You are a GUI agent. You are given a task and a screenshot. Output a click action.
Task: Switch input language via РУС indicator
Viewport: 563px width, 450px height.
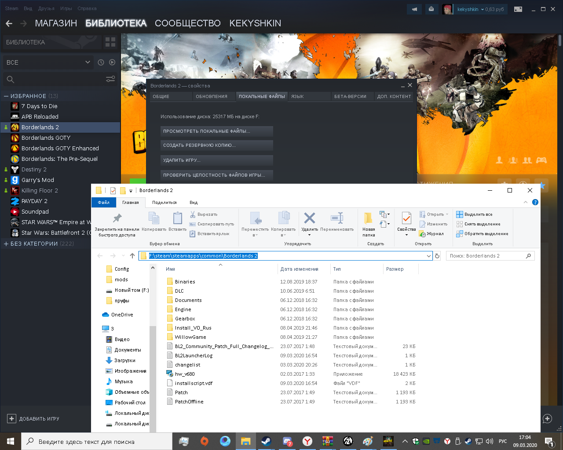coord(503,441)
